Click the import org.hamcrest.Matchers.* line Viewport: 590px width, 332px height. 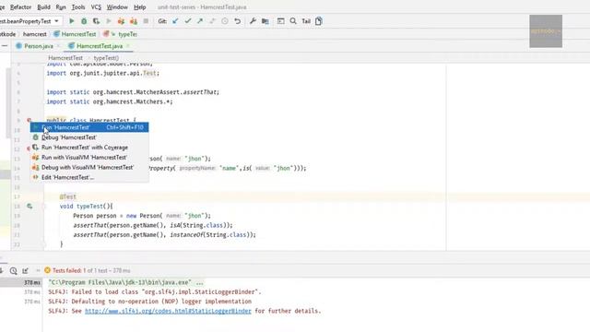(x=110, y=101)
